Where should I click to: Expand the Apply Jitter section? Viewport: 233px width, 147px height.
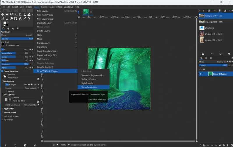click(8, 109)
